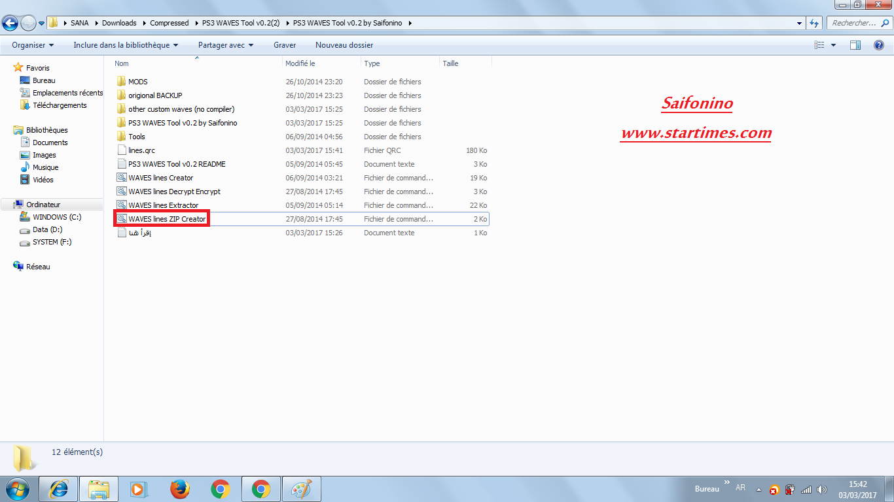Expand breadcrumb arrow after Compressed
This screenshot has height=502, width=894.
[x=195, y=23]
